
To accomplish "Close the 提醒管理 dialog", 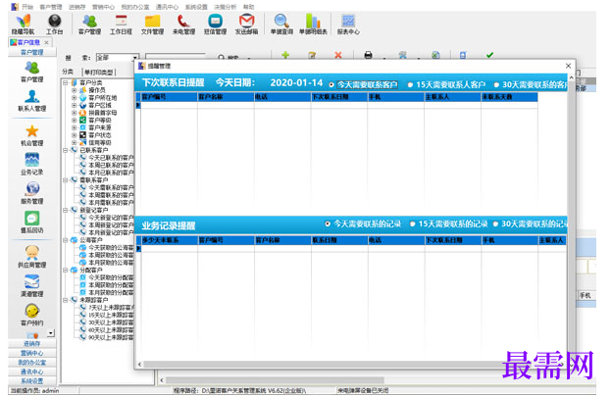I will [568, 66].
